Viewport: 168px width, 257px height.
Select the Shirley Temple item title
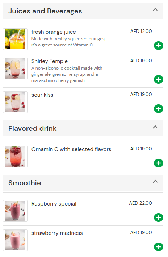point(50,61)
